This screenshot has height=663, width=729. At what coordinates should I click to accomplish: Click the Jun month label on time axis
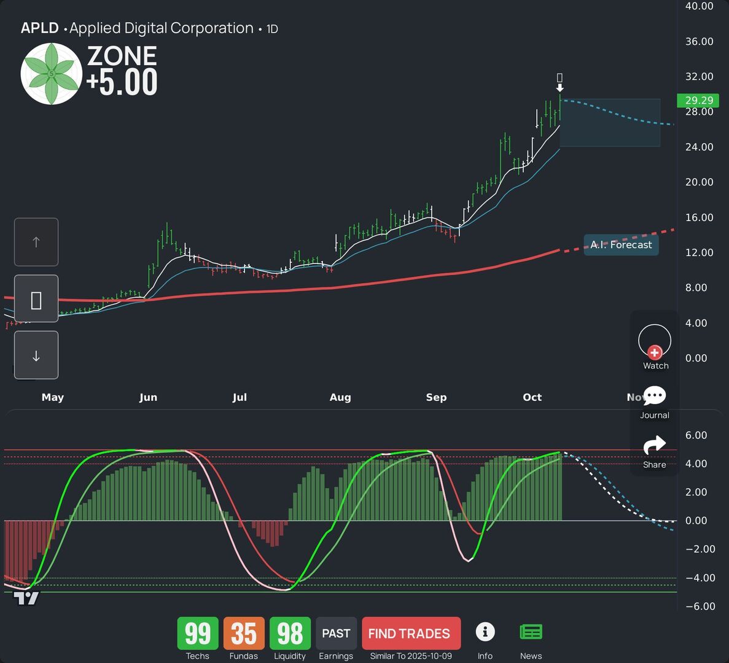point(148,397)
